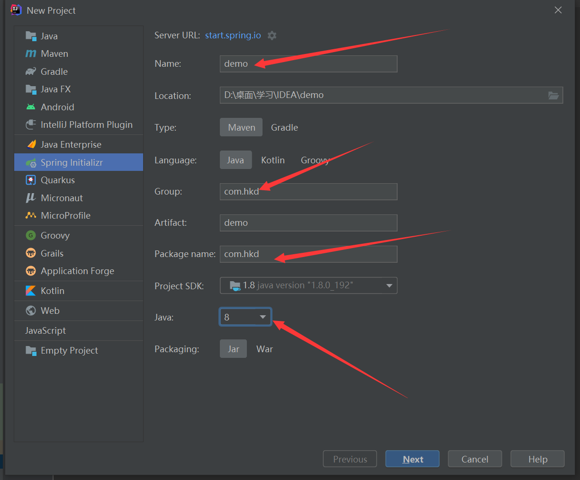Select Maven as project type
Viewport: 580px width, 480px height.
pos(241,127)
